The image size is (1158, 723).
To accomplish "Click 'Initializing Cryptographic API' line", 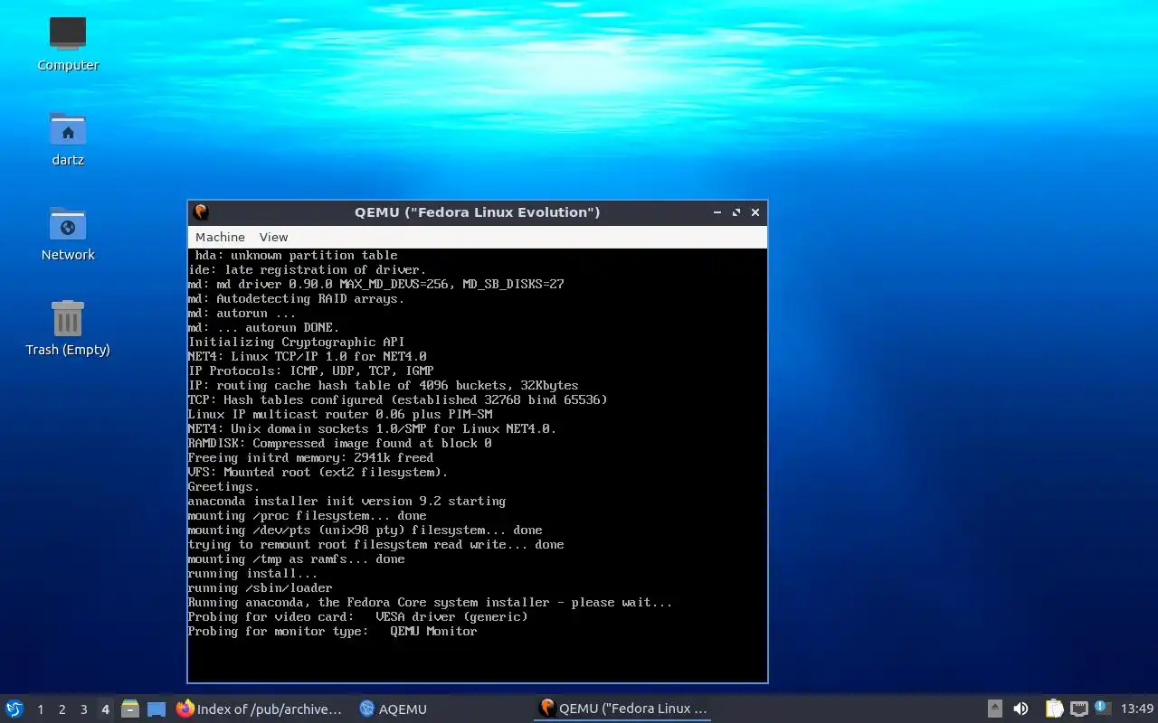I will pyautogui.click(x=296, y=342).
